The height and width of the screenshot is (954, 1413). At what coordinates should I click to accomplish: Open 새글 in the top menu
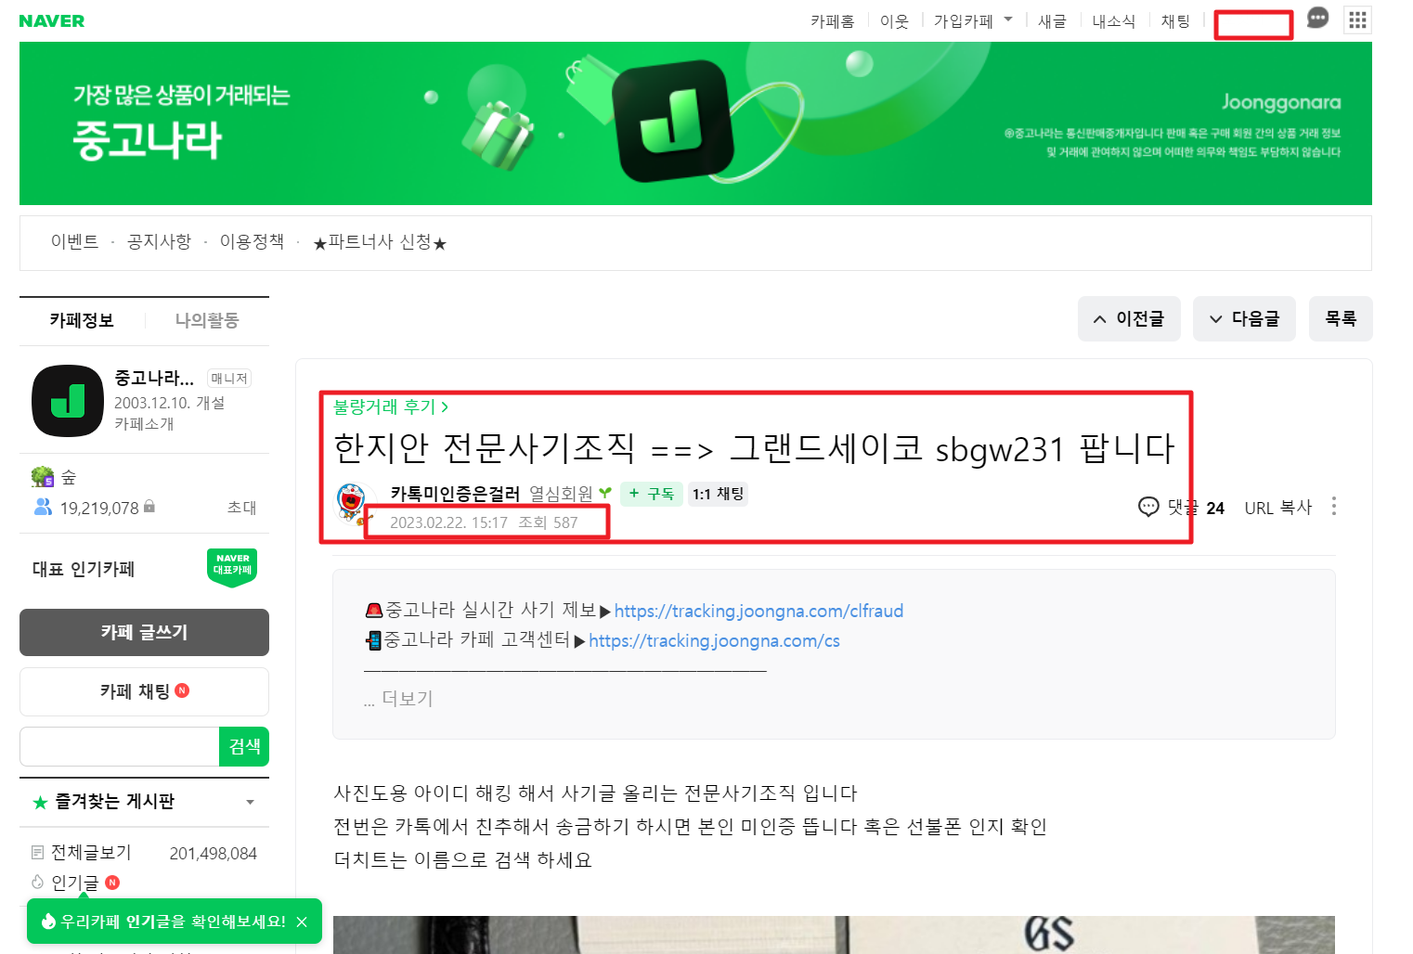click(1052, 20)
